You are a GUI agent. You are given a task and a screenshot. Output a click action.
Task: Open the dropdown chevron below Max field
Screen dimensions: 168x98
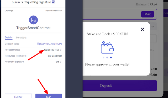(x=153, y=26)
